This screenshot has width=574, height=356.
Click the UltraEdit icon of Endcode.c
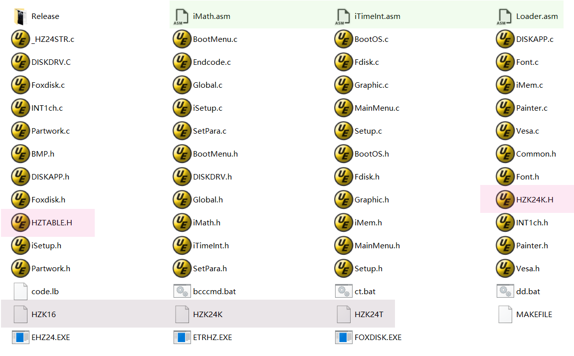[x=182, y=62]
